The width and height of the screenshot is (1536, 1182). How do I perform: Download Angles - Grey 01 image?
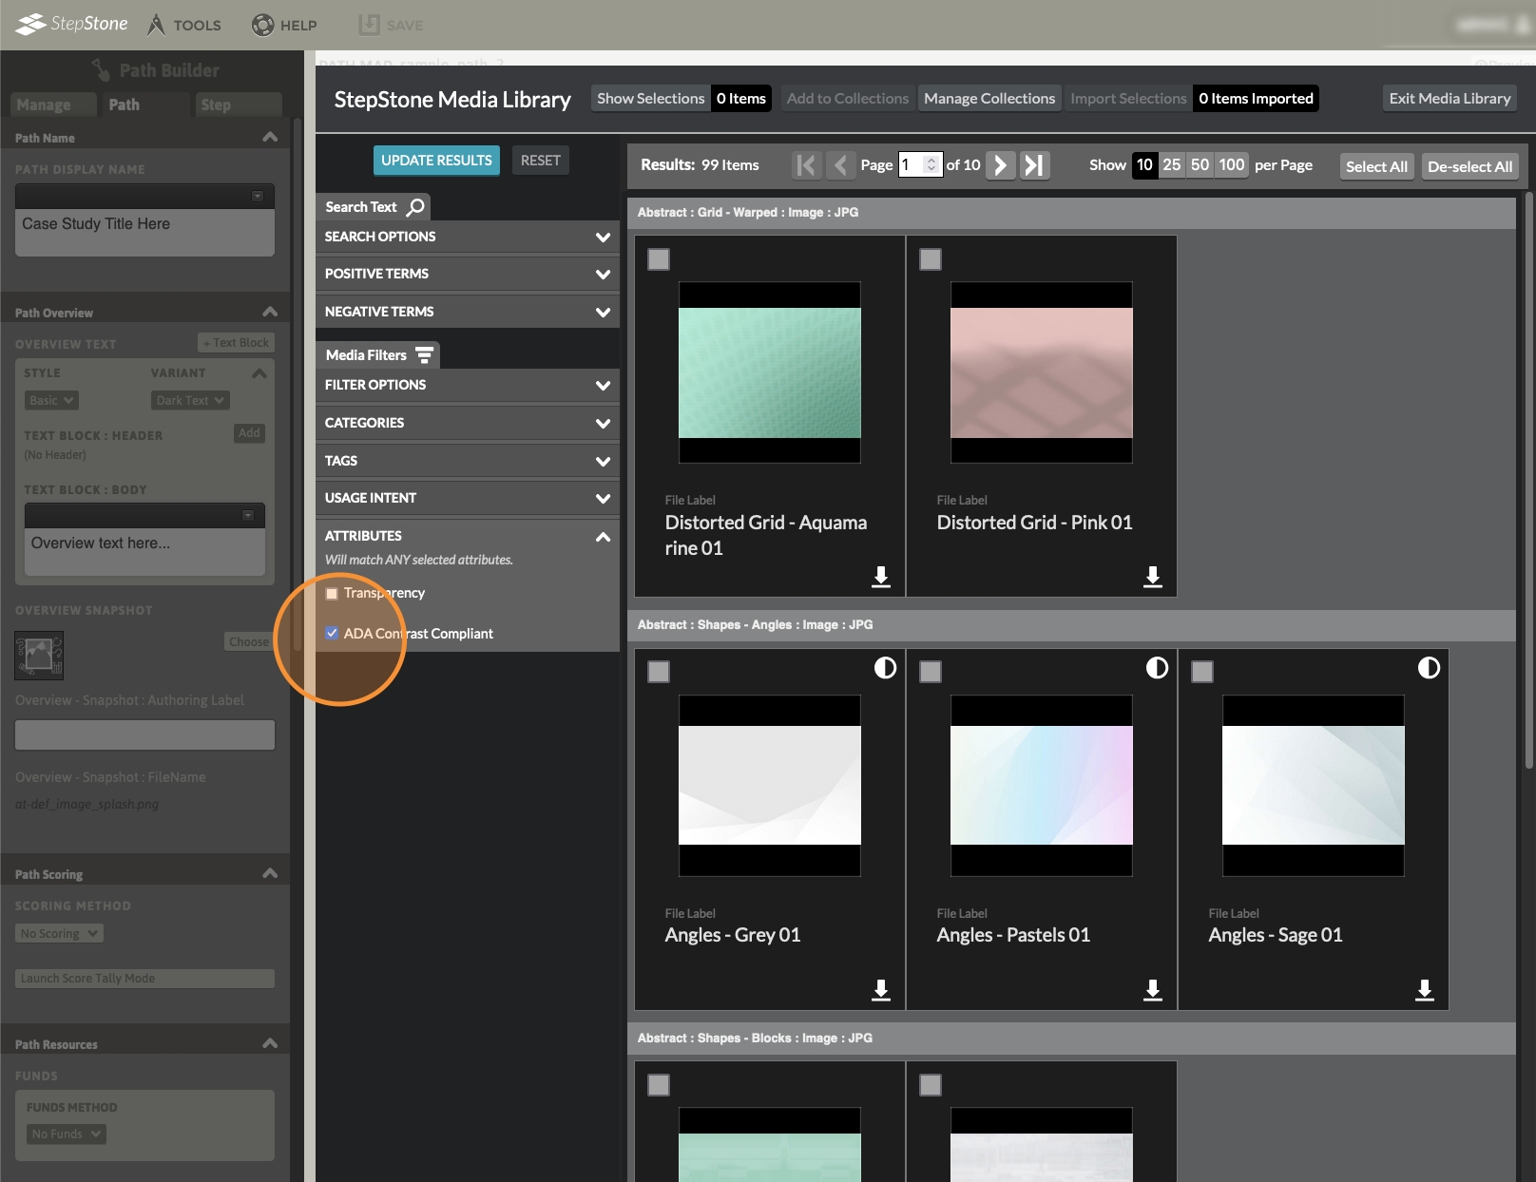click(x=881, y=990)
